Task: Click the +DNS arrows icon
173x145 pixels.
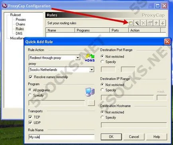Action: click(90, 58)
